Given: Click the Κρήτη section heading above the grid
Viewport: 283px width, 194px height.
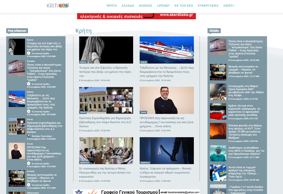Looking at the screenshot, I should tap(83, 31).
